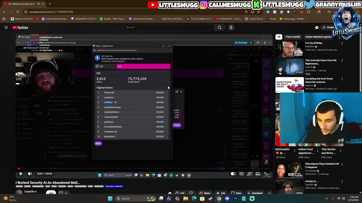Screen dimensions: 362x203
Task: Click the Windows Start button on the taskbar
Action: point(110,198)
